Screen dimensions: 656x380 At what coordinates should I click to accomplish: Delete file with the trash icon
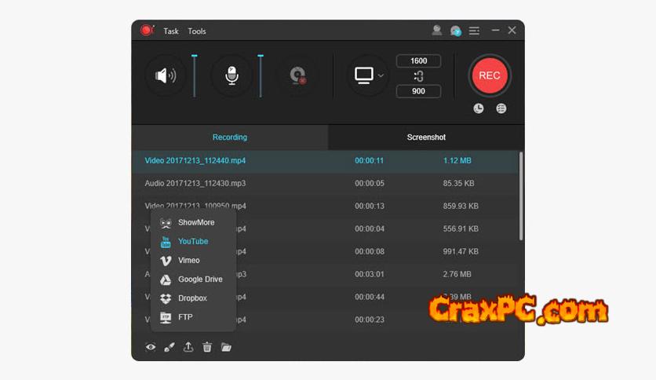(207, 347)
